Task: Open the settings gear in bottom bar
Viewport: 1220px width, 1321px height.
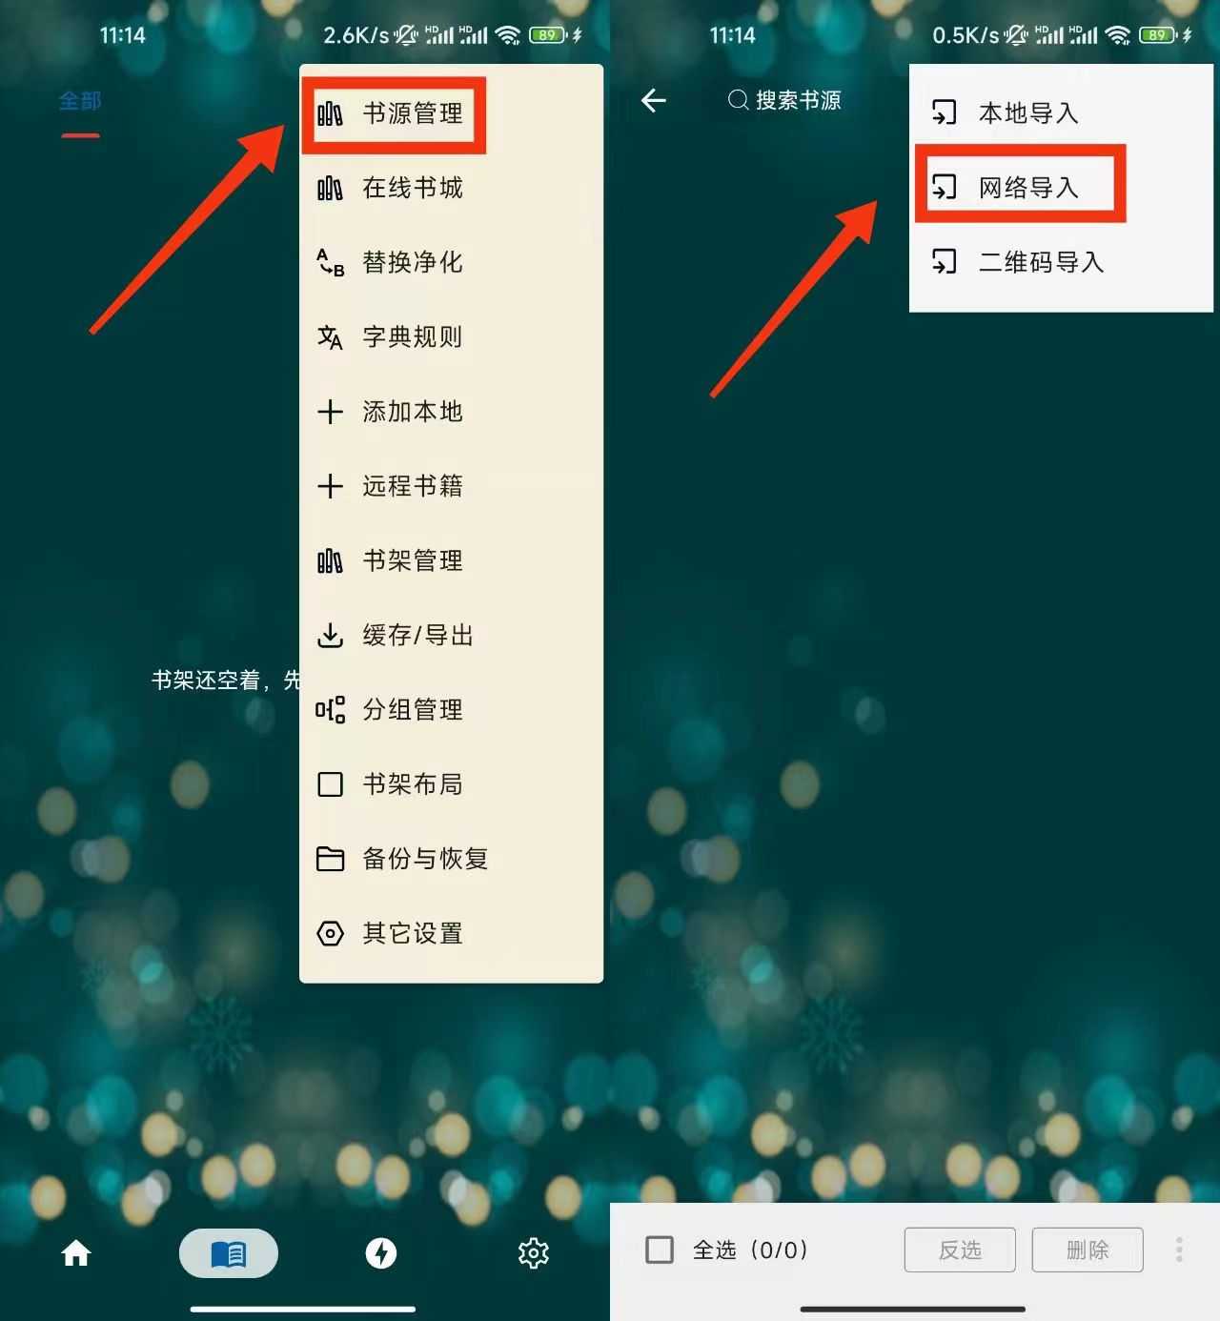Action: [x=534, y=1253]
